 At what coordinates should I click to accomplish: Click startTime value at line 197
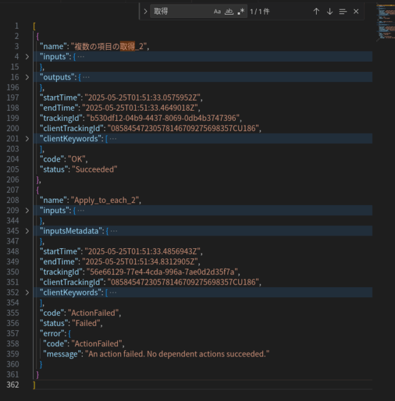(142, 97)
